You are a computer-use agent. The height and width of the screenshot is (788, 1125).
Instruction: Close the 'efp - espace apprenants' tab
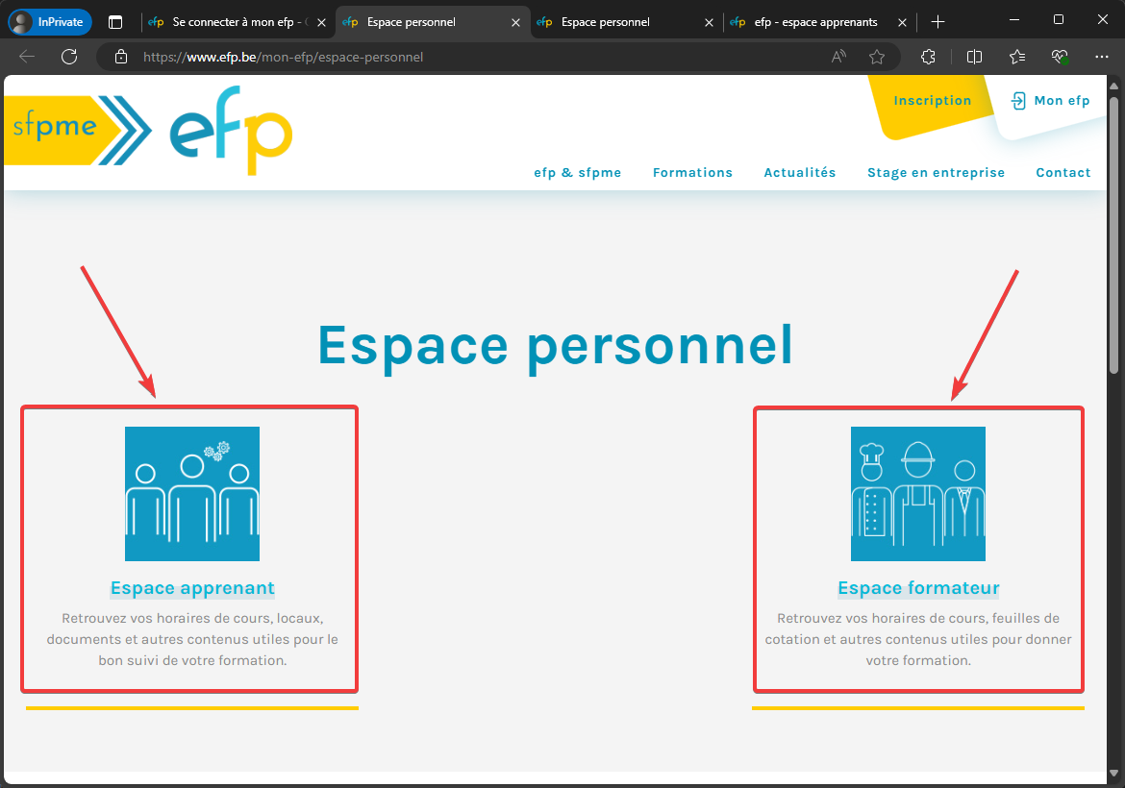[903, 22]
